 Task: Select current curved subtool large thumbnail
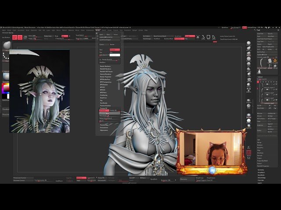262,63
